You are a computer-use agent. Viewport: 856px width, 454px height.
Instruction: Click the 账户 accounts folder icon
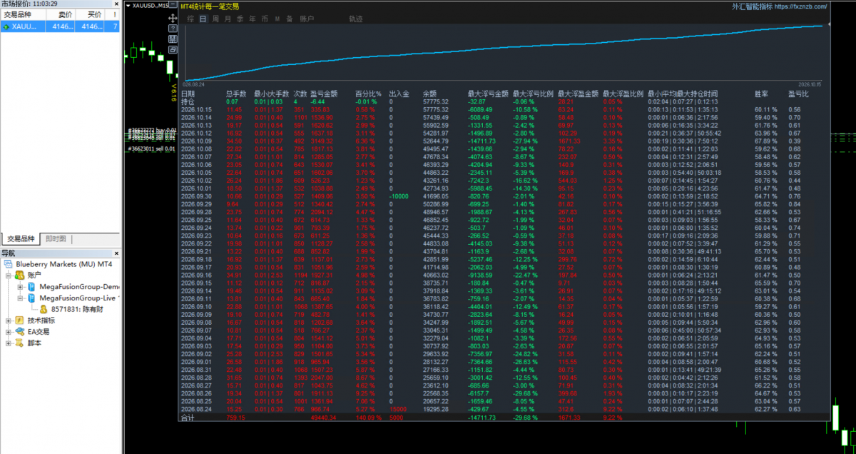point(19,275)
